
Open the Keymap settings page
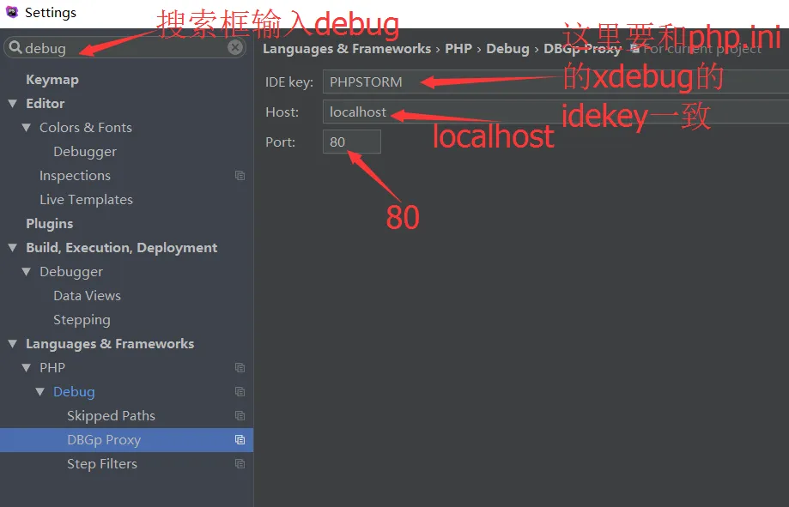point(52,80)
